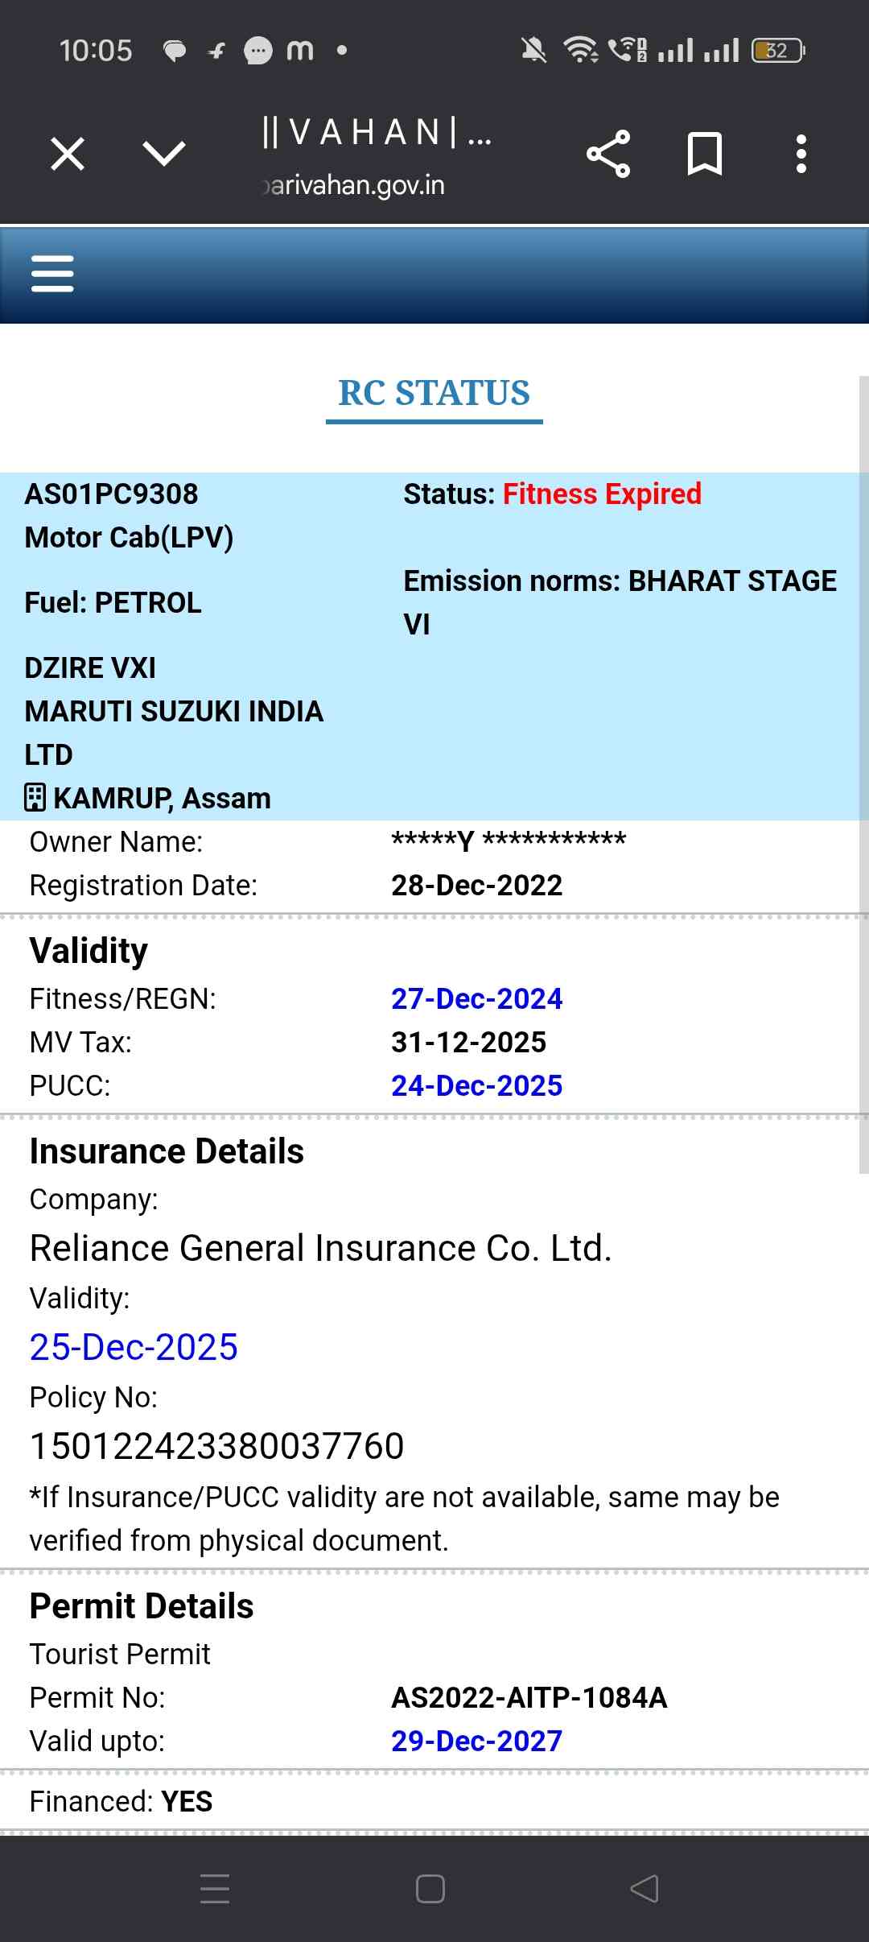Open the three-dot overflow menu
This screenshot has width=869, height=1942.
pyautogui.click(x=801, y=154)
